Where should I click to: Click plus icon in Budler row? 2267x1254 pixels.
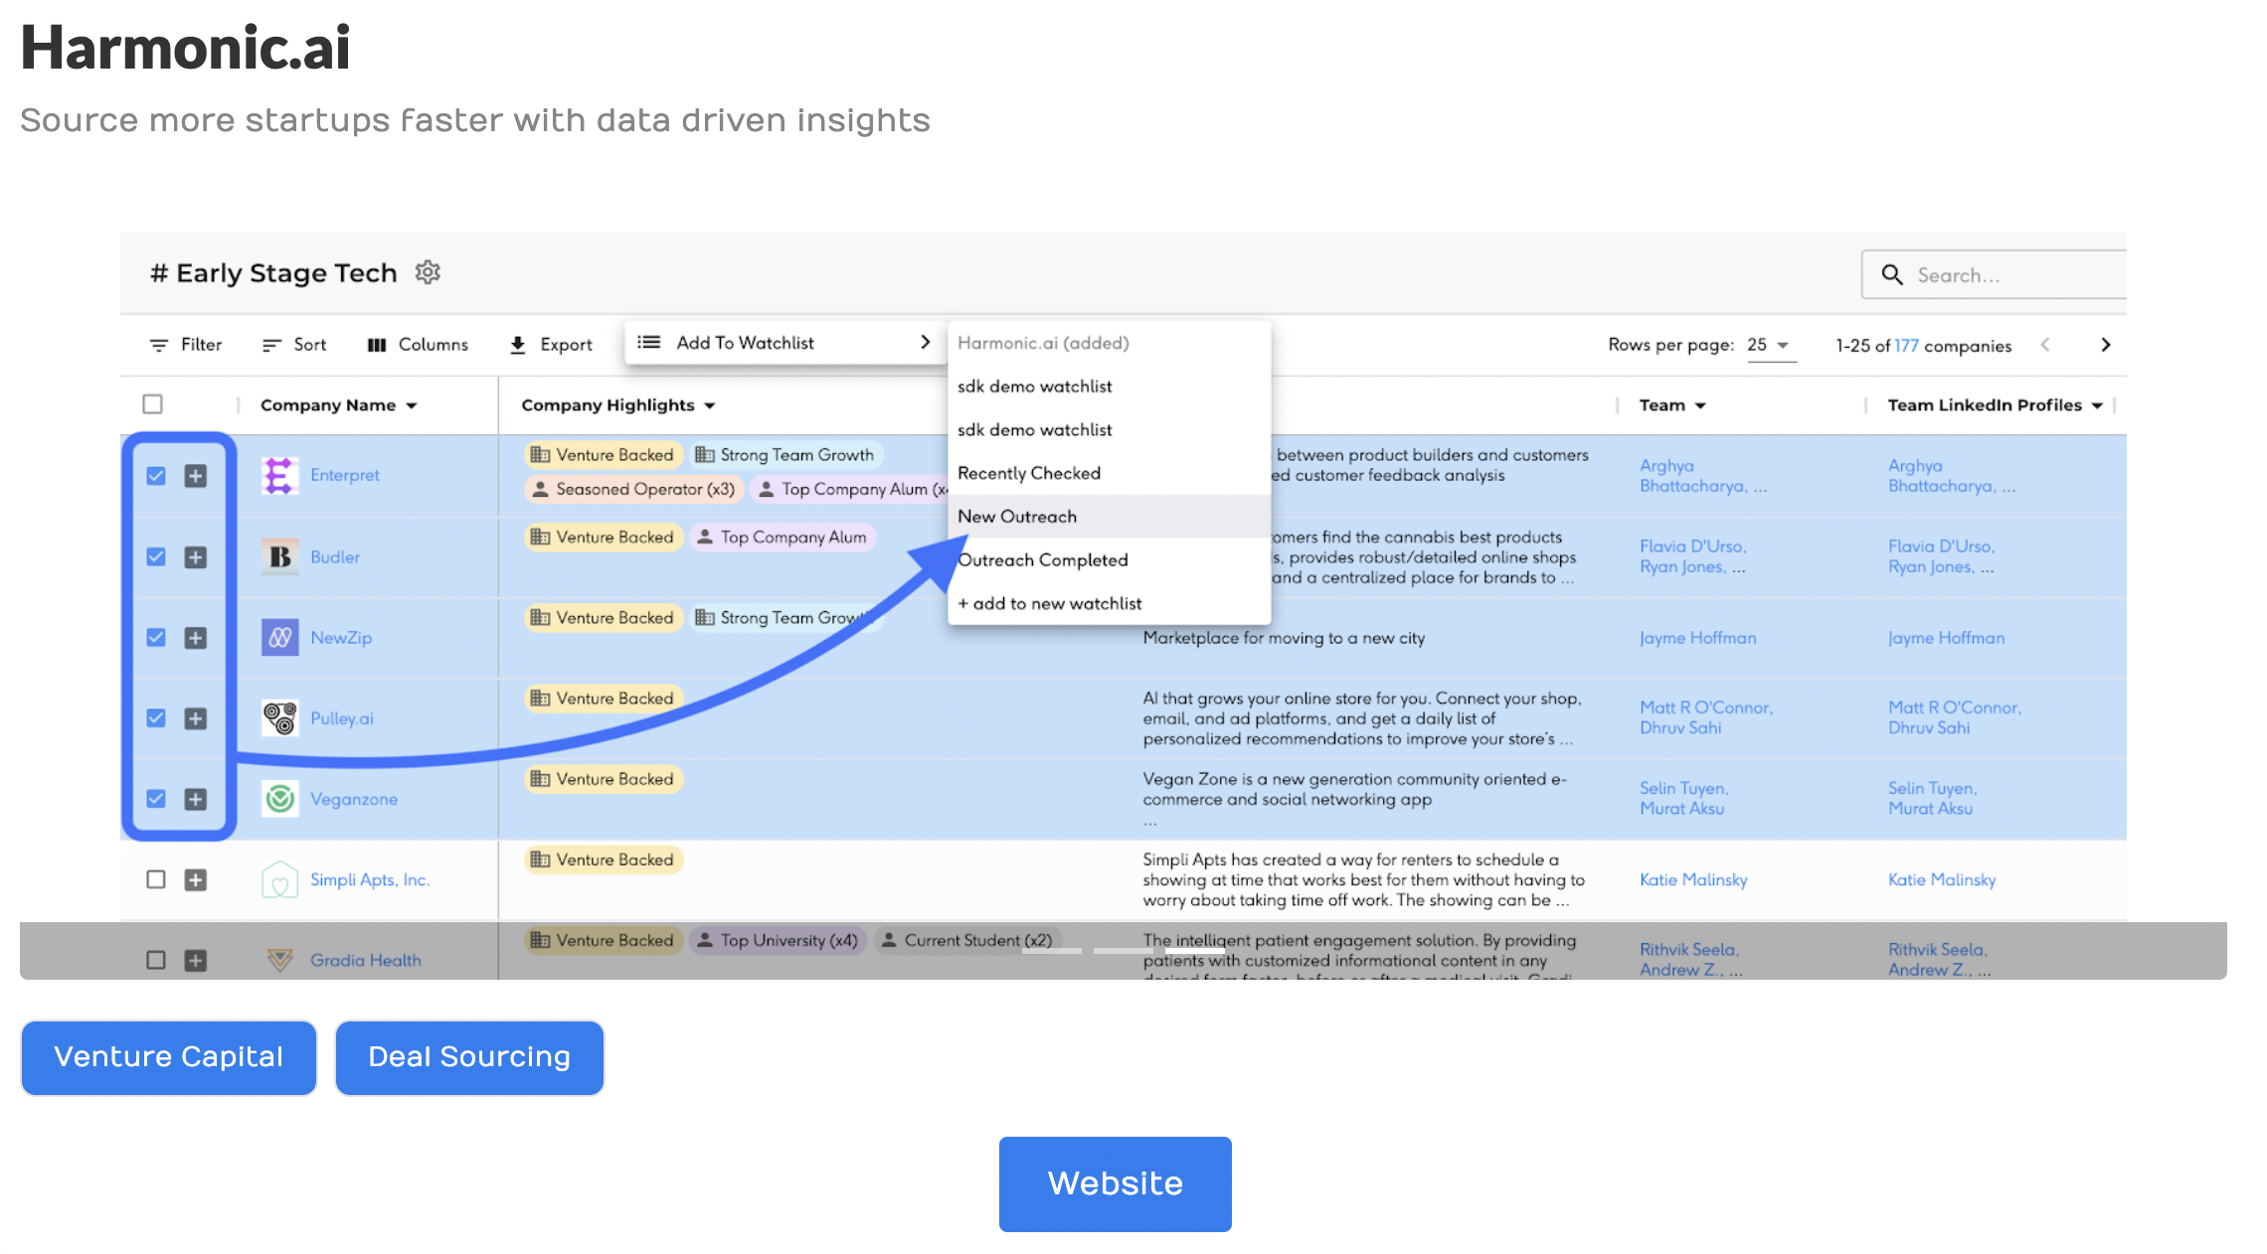pos(196,556)
